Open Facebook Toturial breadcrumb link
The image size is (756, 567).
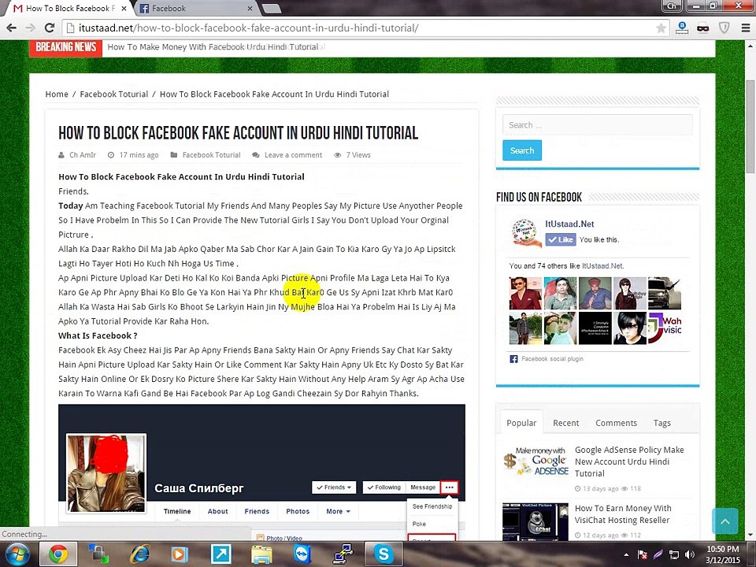(x=113, y=94)
